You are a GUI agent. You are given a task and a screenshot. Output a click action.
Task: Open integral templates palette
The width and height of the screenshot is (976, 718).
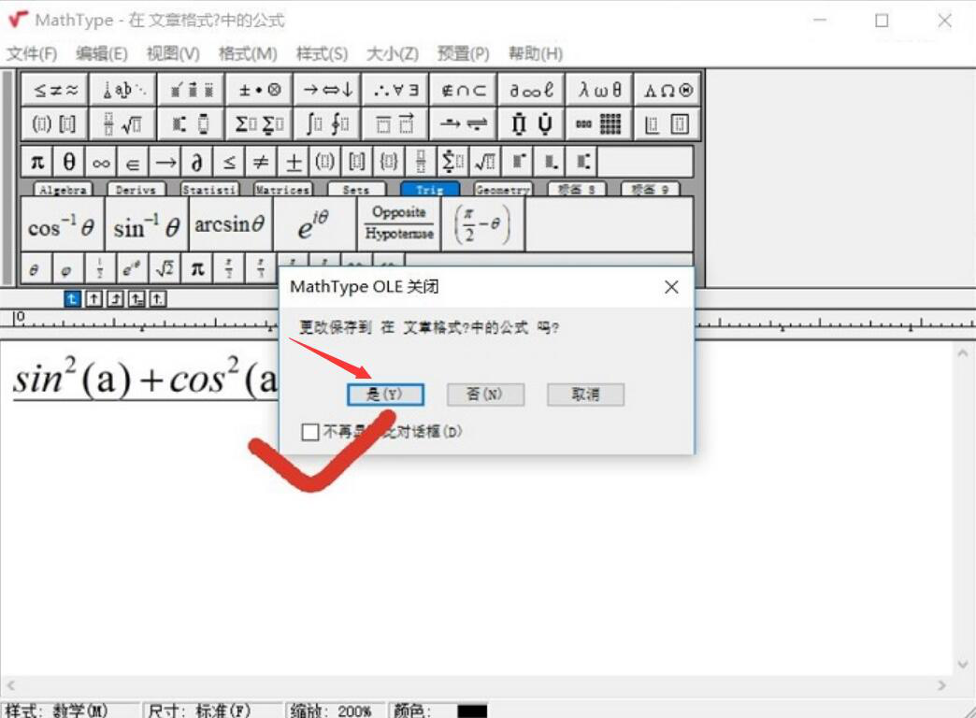click(328, 124)
